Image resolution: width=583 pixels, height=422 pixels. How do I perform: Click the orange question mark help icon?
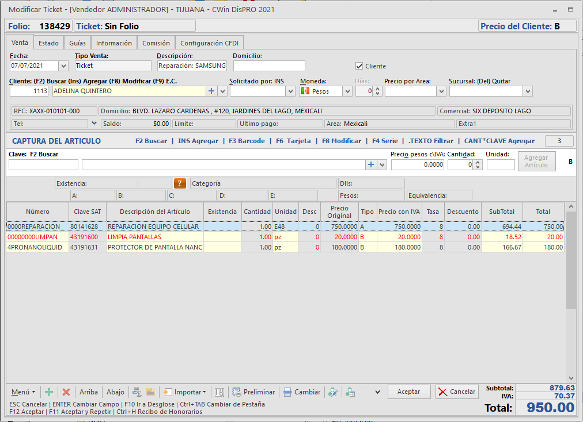[180, 183]
